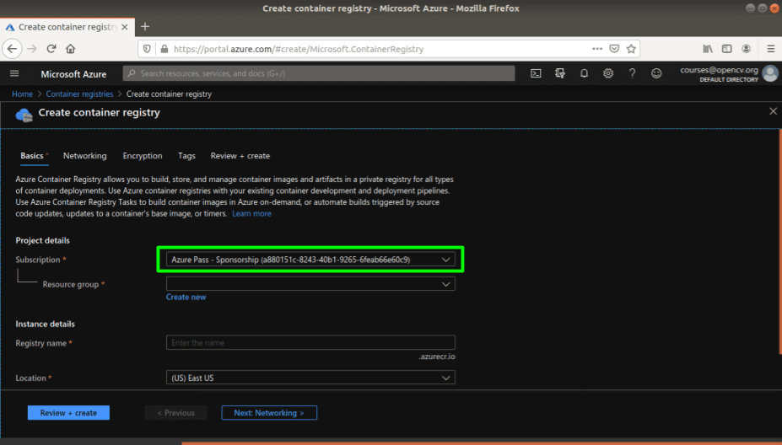Viewport: 782px width, 445px height.
Task: Open the Location dropdown (US) East US
Action: click(310, 378)
